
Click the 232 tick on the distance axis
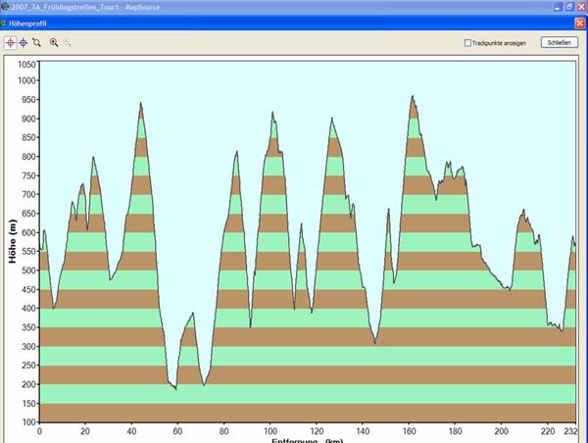point(571,430)
